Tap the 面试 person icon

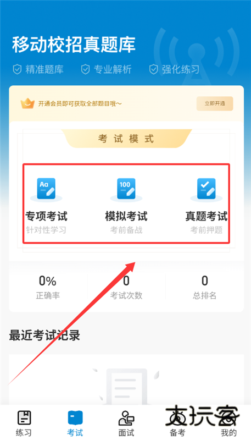tap(126, 418)
